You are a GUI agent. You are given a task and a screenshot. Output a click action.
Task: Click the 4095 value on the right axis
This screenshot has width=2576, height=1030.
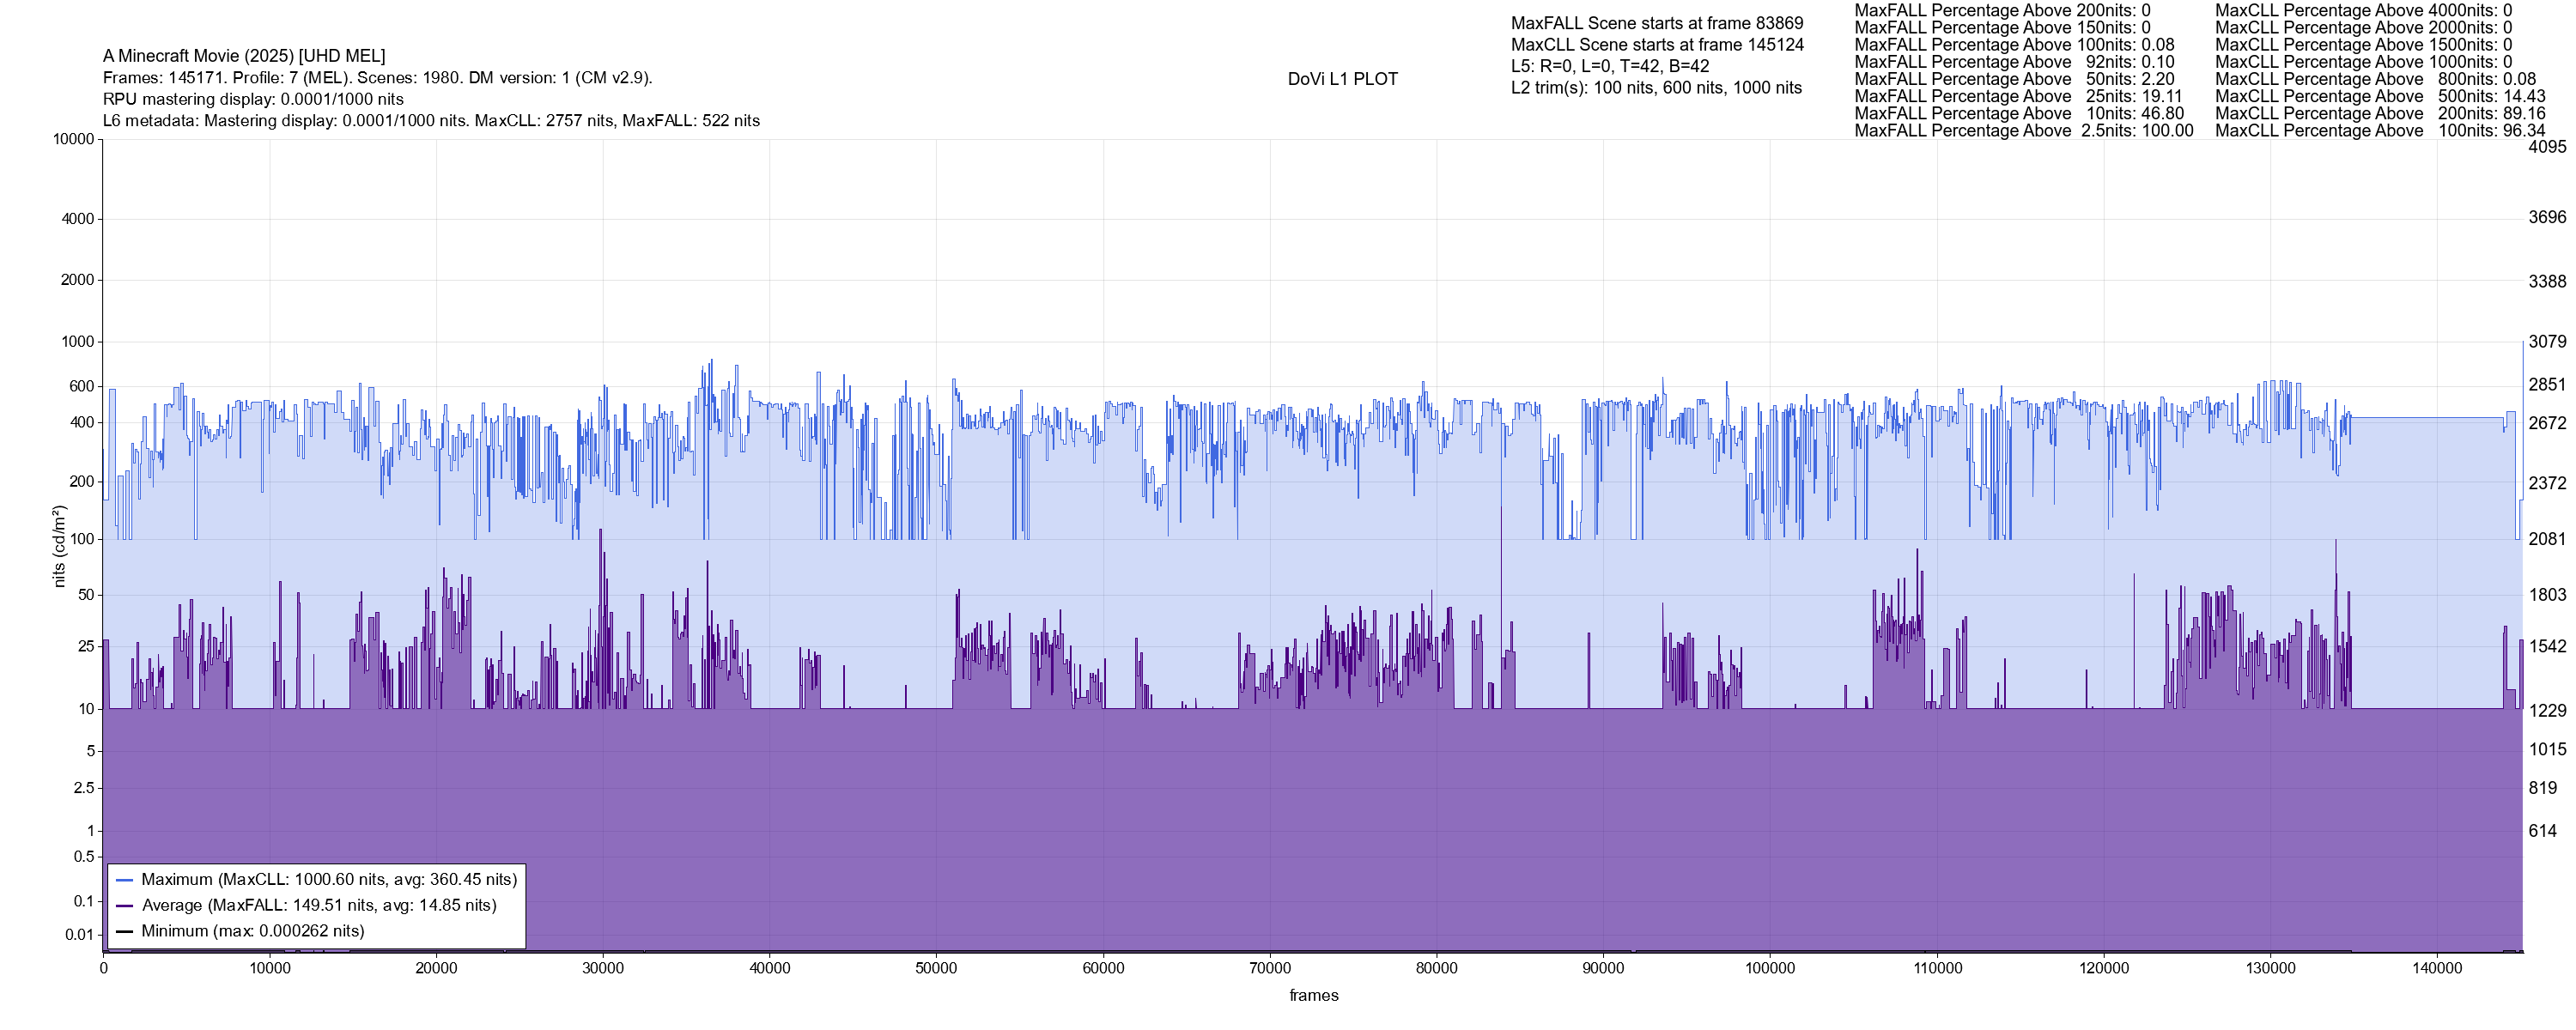[2546, 147]
